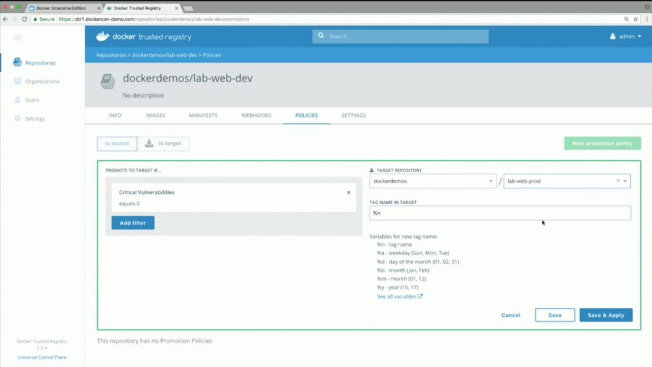This screenshot has height=367, width=652.
Task: Reload the browser page
Action: pyautogui.click(x=24, y=19)
